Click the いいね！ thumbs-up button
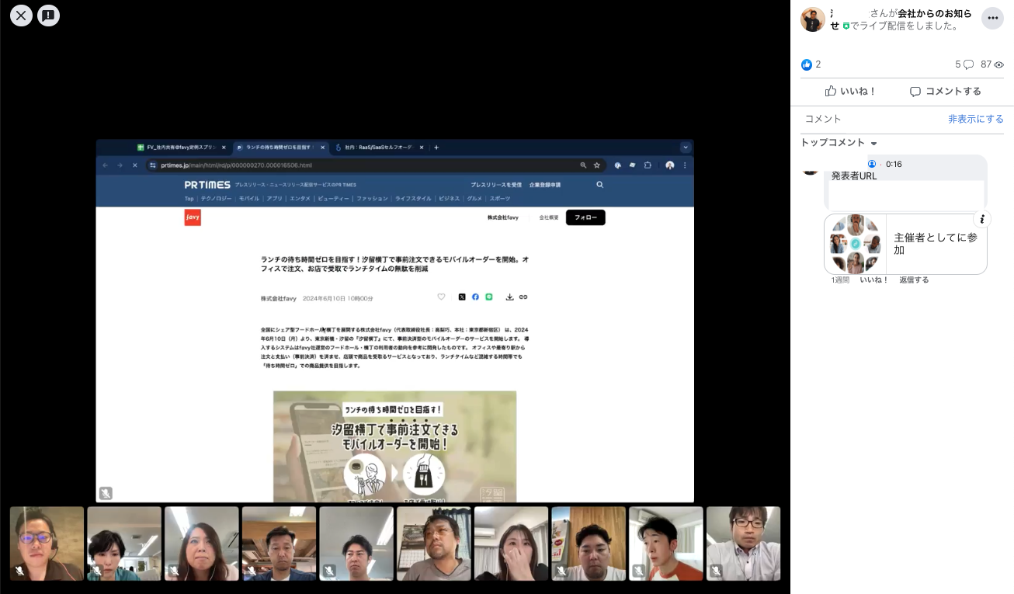The image size is (1014, 594). [x=850, y=91]
